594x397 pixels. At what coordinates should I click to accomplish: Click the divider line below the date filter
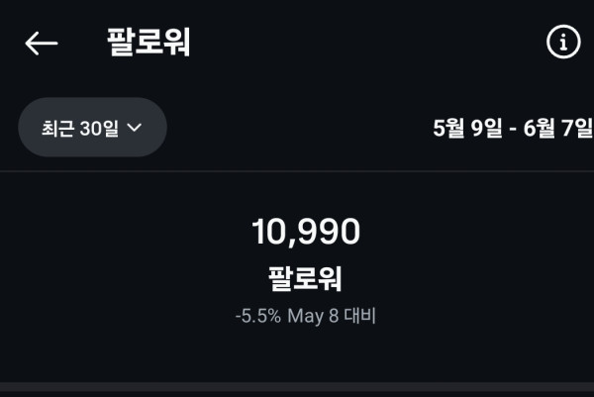tap(297, 171)
